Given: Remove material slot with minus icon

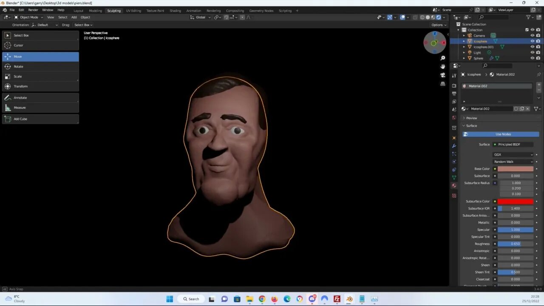Looking at the screenshot, I should pyautogui.click(x=539, y=91).
